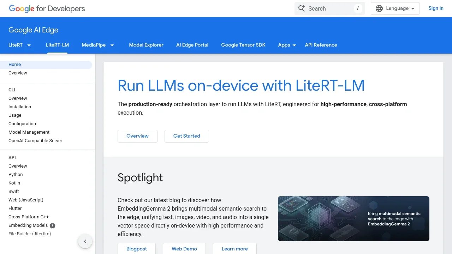
Task: Click the Sign in link
Action: (436, 8)
